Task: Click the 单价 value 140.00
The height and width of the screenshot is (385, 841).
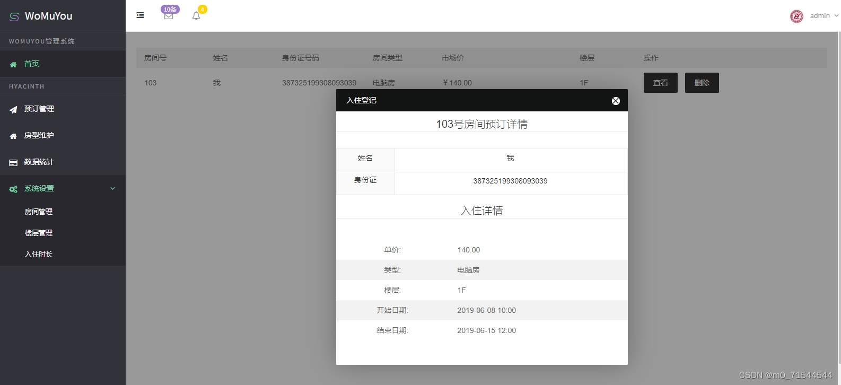Action: point(469,250)
